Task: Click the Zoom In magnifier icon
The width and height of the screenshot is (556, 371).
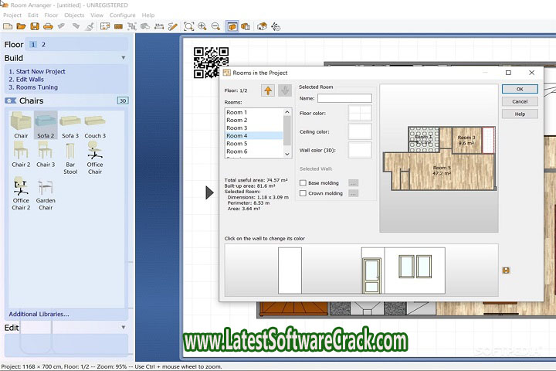Action: tap(202, 26)
